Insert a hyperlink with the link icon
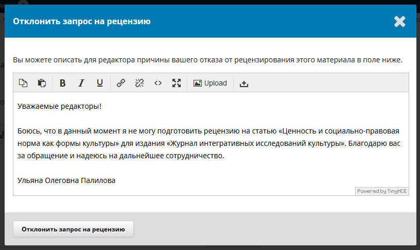Screen dimensions: 420x250 click(121, 83)
